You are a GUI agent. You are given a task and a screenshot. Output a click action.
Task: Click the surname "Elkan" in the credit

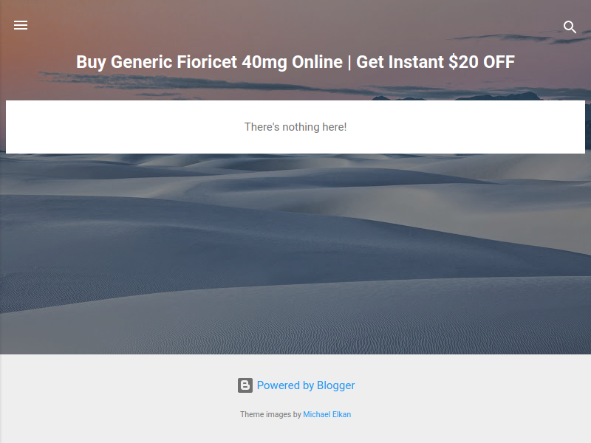[341, 414]
